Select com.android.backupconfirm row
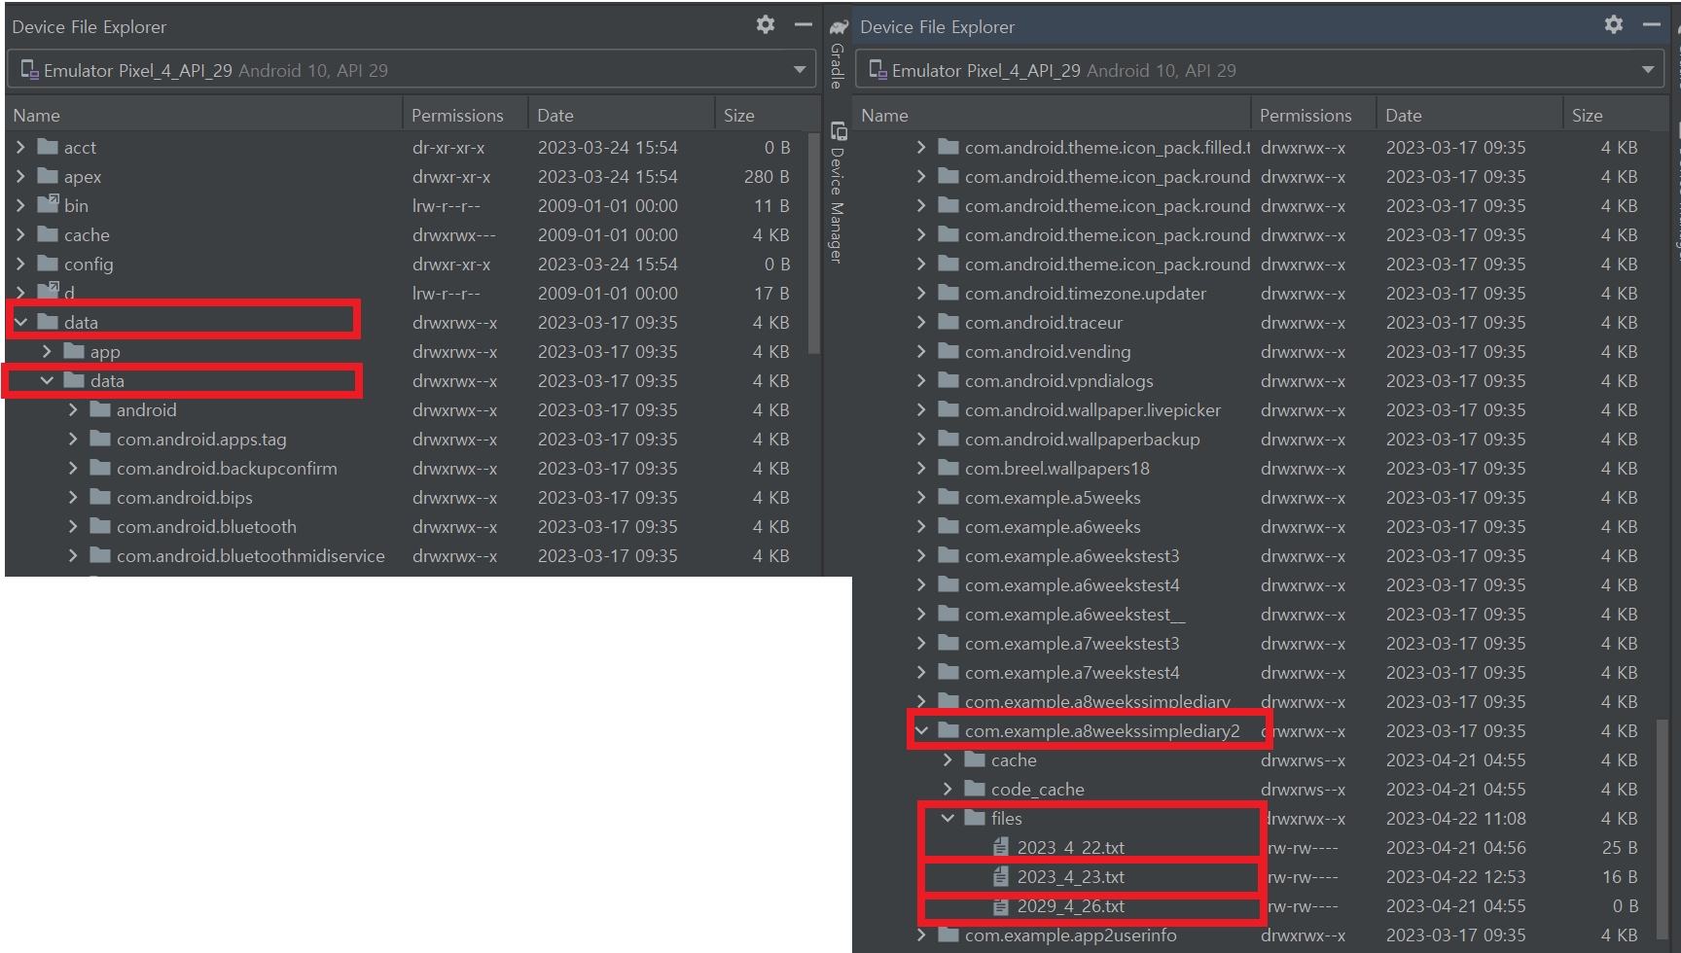 coord(409,468)
